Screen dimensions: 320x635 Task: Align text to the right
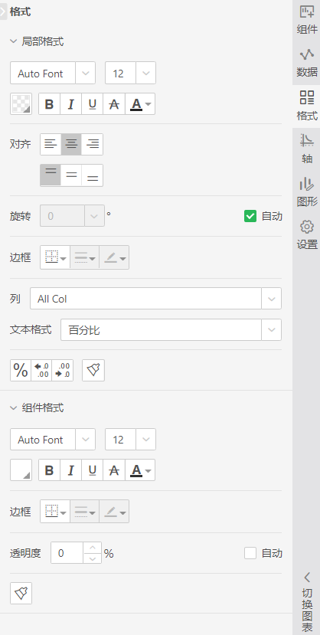pyautogui.click(x=92, y=144)
